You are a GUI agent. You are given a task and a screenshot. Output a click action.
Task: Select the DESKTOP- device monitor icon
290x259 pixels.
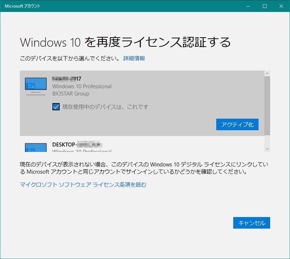[x=36, y=148]
